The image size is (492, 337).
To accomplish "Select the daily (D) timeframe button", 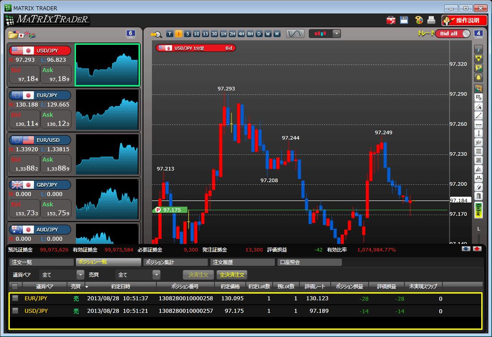I will pyautogui.click(x=259, y=34).
